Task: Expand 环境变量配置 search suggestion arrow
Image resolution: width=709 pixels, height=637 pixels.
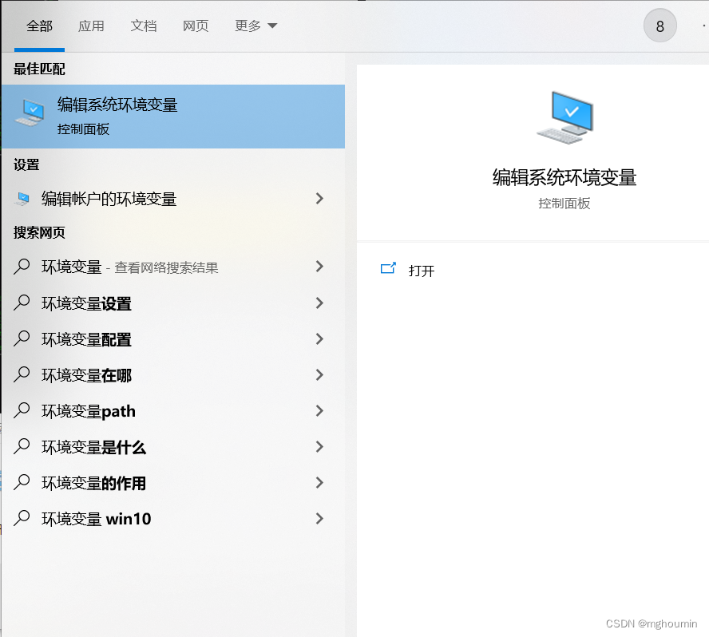Action: pyautogui.click(x=319, y=339)
